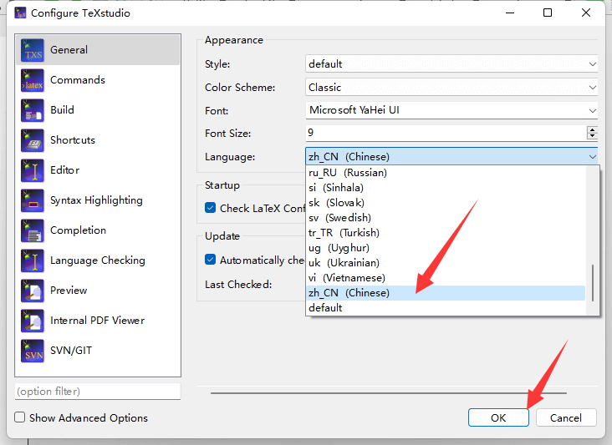612x445 pixels.
Task: Go to Commands settings
Action: coord(98,80)
